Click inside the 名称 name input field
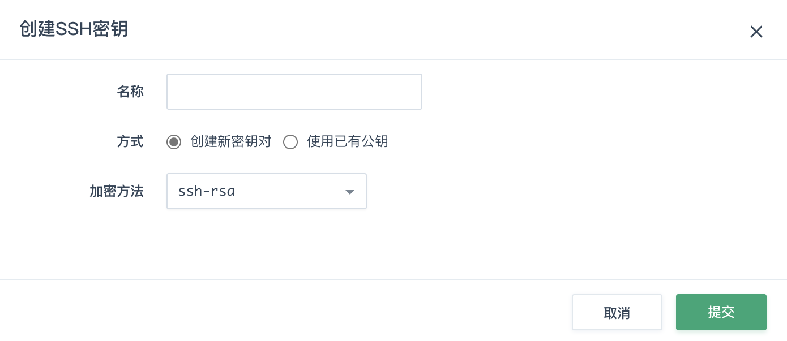787x341 pixels. [294, 92]
